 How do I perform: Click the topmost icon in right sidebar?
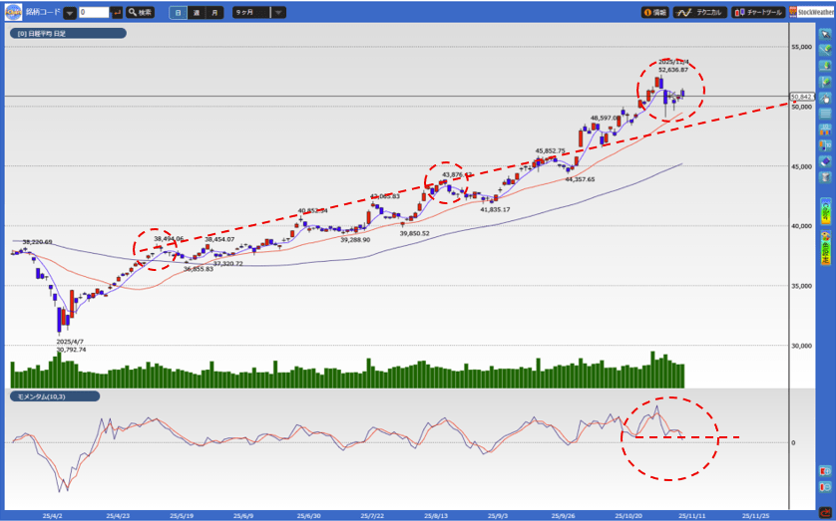(x=825, y=34)
